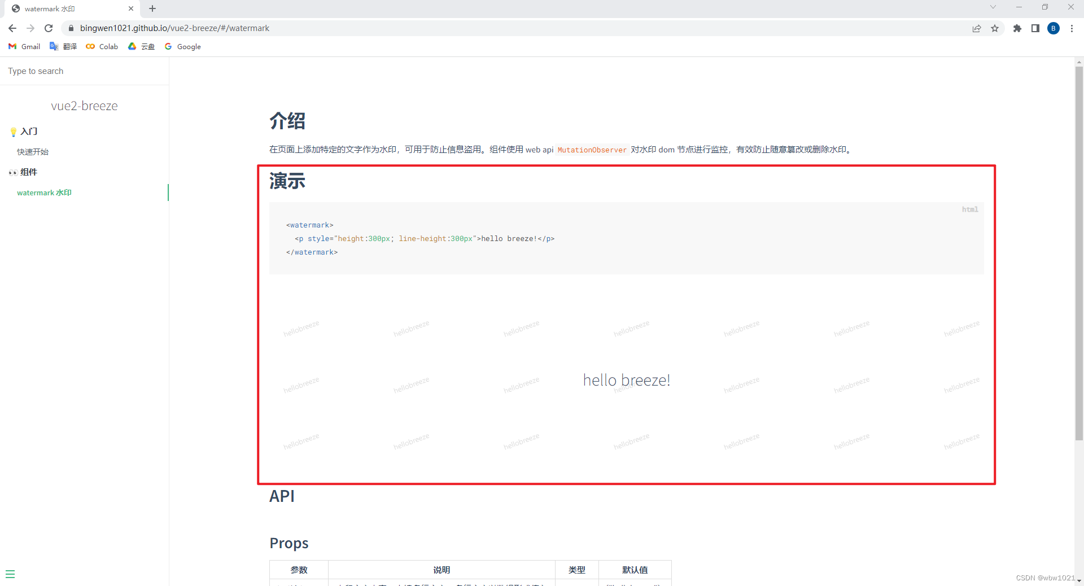
Task: Click the 介绍 heading anchor
Action: (287, 121)
